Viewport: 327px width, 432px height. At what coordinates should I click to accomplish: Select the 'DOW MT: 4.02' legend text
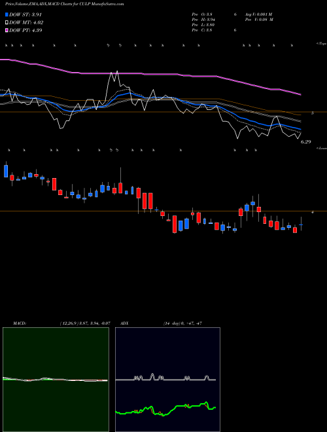[x=26, y=23]
